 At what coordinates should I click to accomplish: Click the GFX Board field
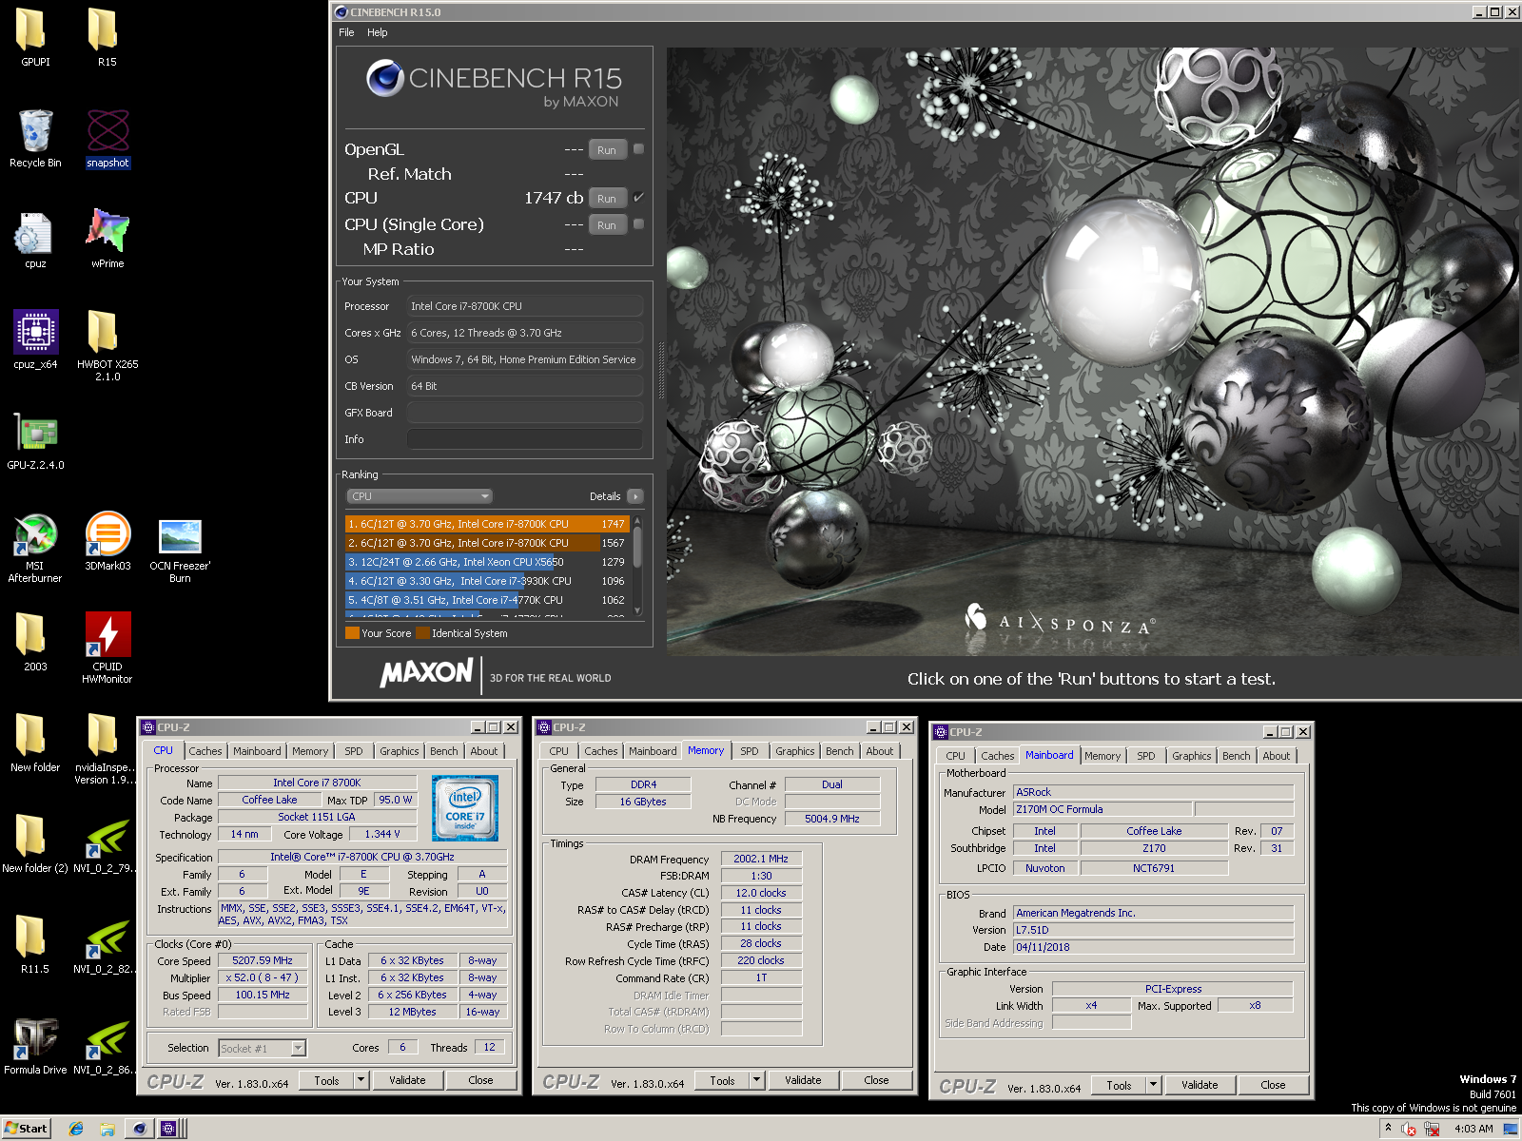click(x=525, y=413)
